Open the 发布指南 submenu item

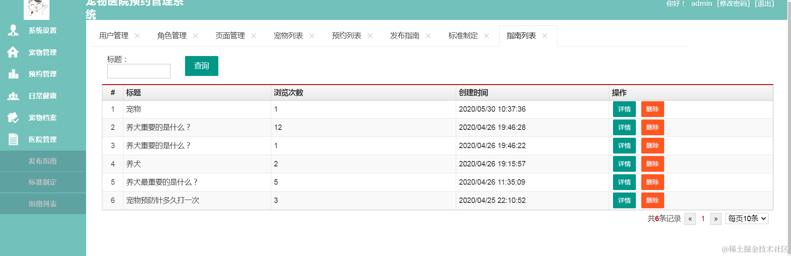[43, 161]
